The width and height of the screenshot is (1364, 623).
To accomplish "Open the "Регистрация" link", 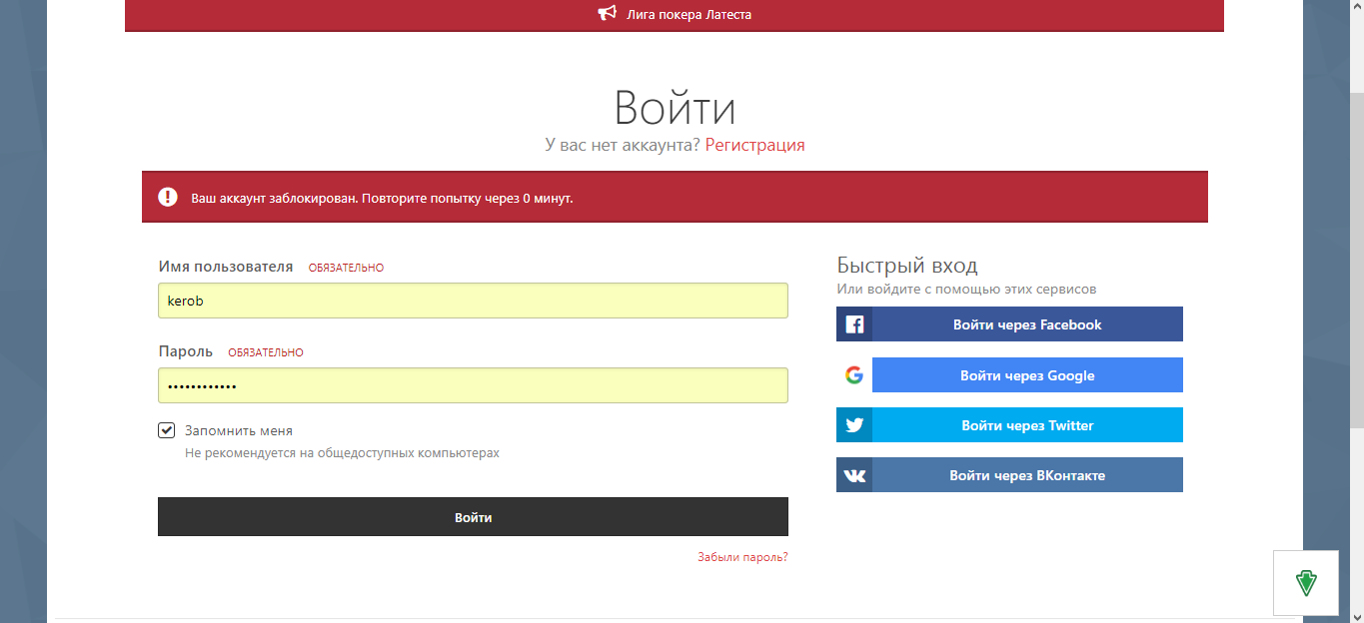I will click(754, 145).
